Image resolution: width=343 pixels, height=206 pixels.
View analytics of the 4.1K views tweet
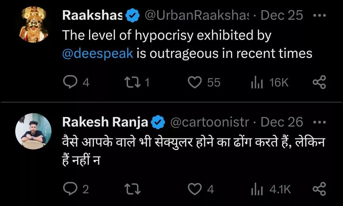tap(256, 189)
